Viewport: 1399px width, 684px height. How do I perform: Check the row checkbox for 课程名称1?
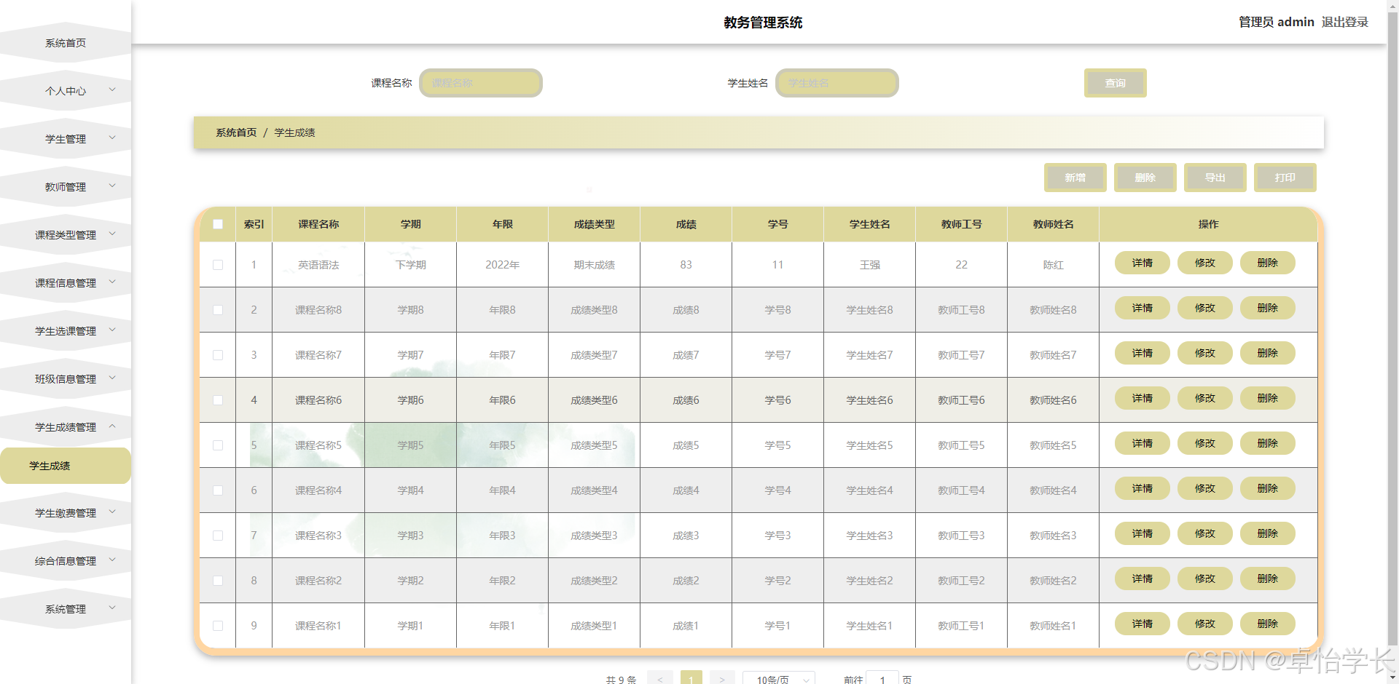(x=218, y=626)
